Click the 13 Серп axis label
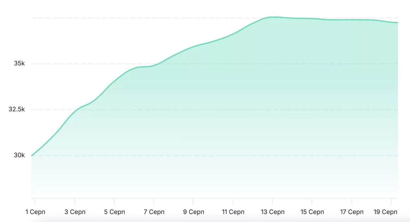The height and width of the screenshot is (222, 410). (x=272, y=212)
